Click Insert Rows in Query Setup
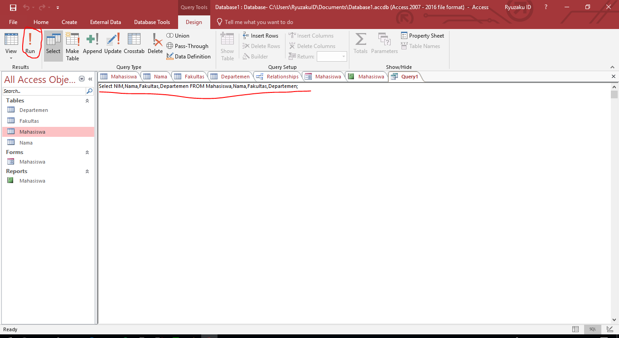Screen dimensions: 619x338 pos(261,36)
